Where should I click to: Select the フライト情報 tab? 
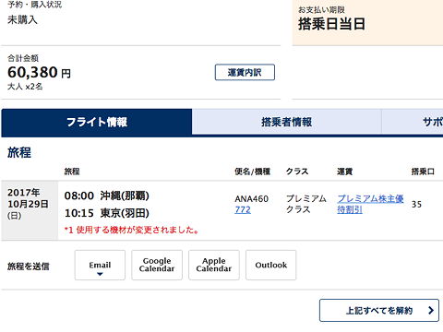pyautogui.click(x=97, y=122)
